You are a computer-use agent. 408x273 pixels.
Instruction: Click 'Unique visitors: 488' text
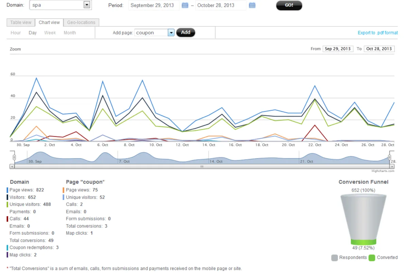pyautogui.click(x=30, y=204)
